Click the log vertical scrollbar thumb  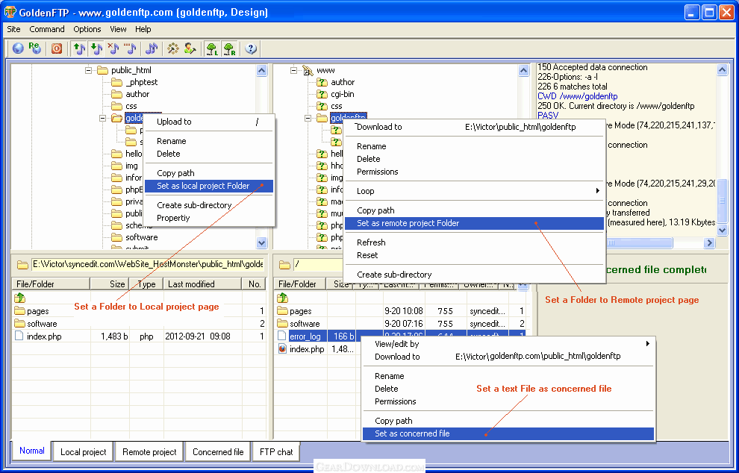[722, 201]
